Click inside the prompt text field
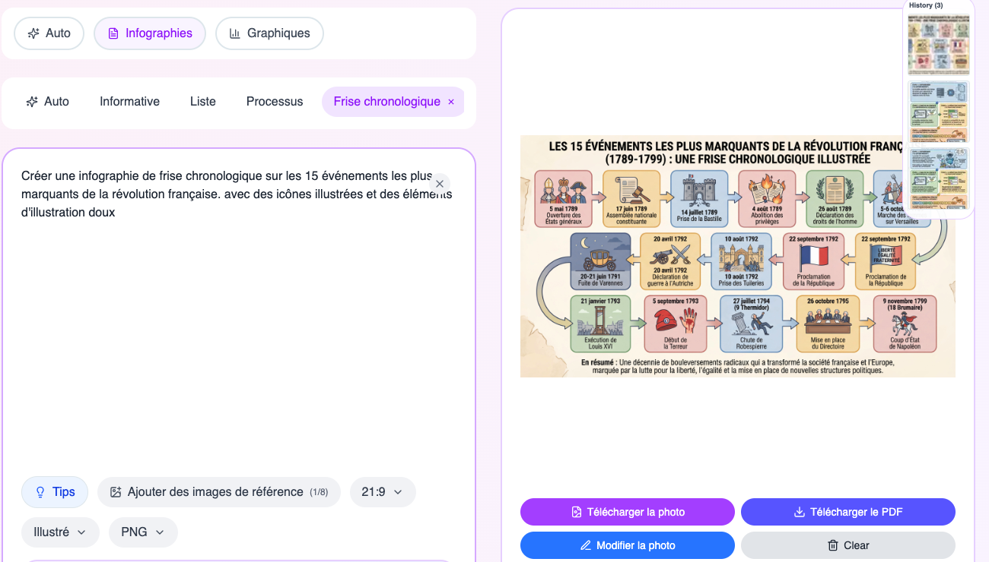989x562 pixels. pyautogui.click(x=238, y=319)
